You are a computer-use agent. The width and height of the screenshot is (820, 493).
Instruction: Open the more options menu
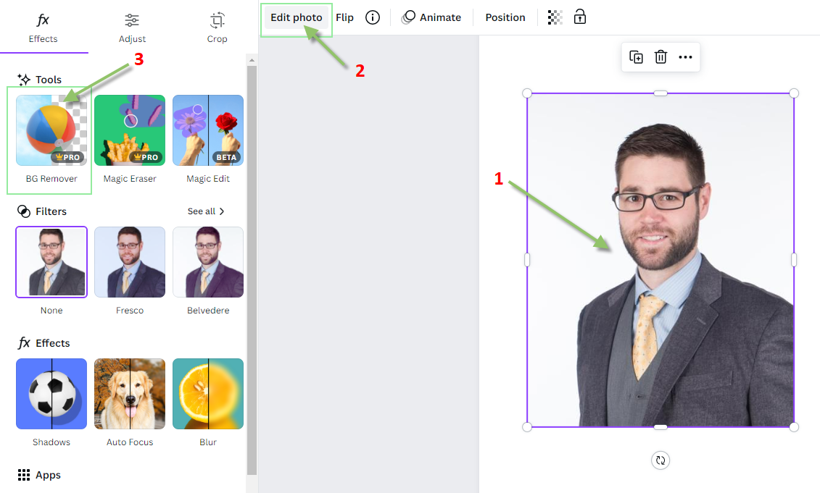(685, 56)
